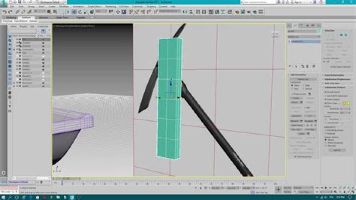This screenshot has height=200, width=356.
Task: Click the Repeat Last button
Action: (x=303, y=79)
